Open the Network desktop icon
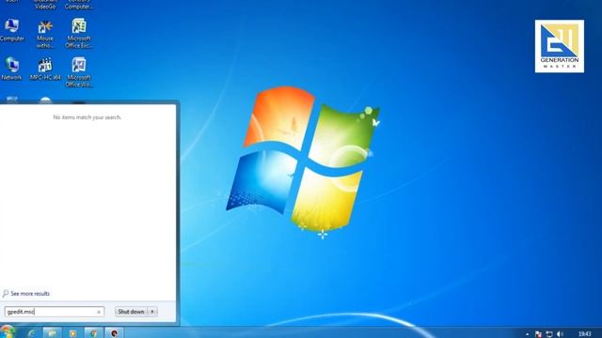This screenshot has width=602, height=338. click(x=11, y=69)
